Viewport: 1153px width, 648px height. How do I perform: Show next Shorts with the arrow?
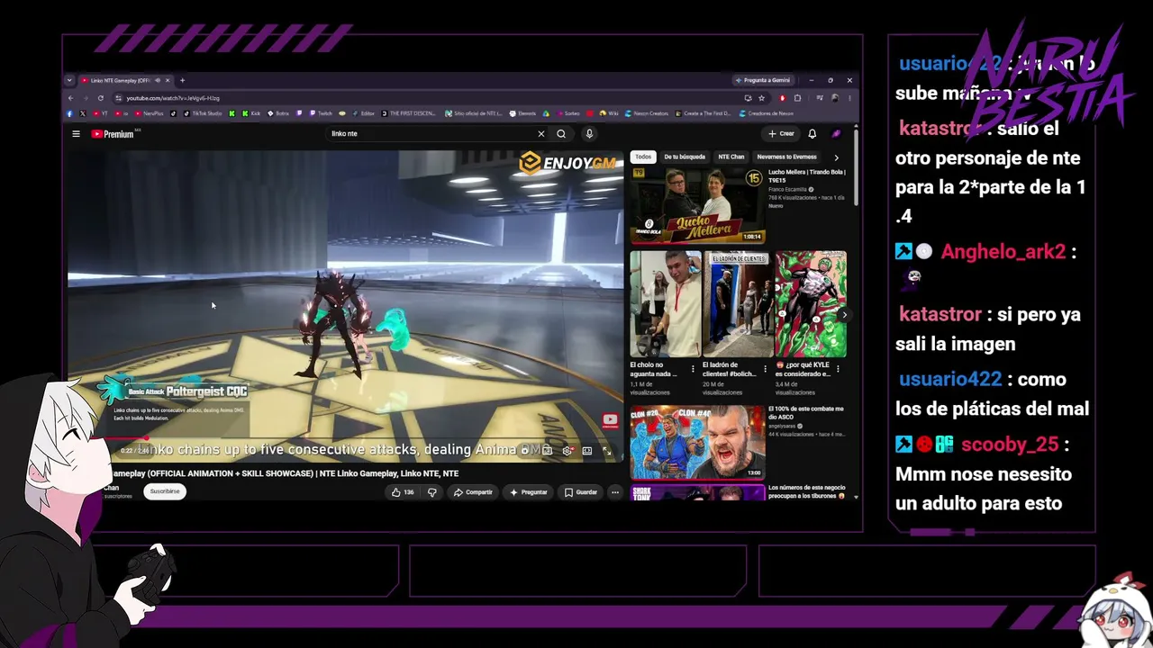tap(843, 315)
